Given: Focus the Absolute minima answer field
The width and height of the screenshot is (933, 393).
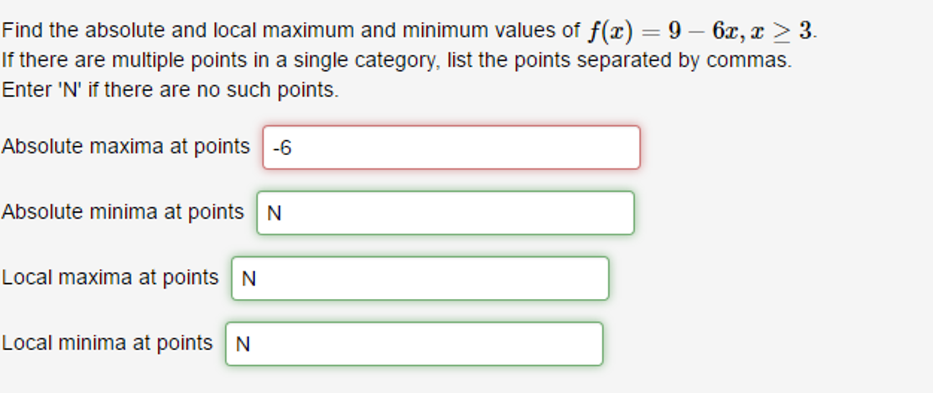Looking at the screenshot, I should click(x=445, y=213).
